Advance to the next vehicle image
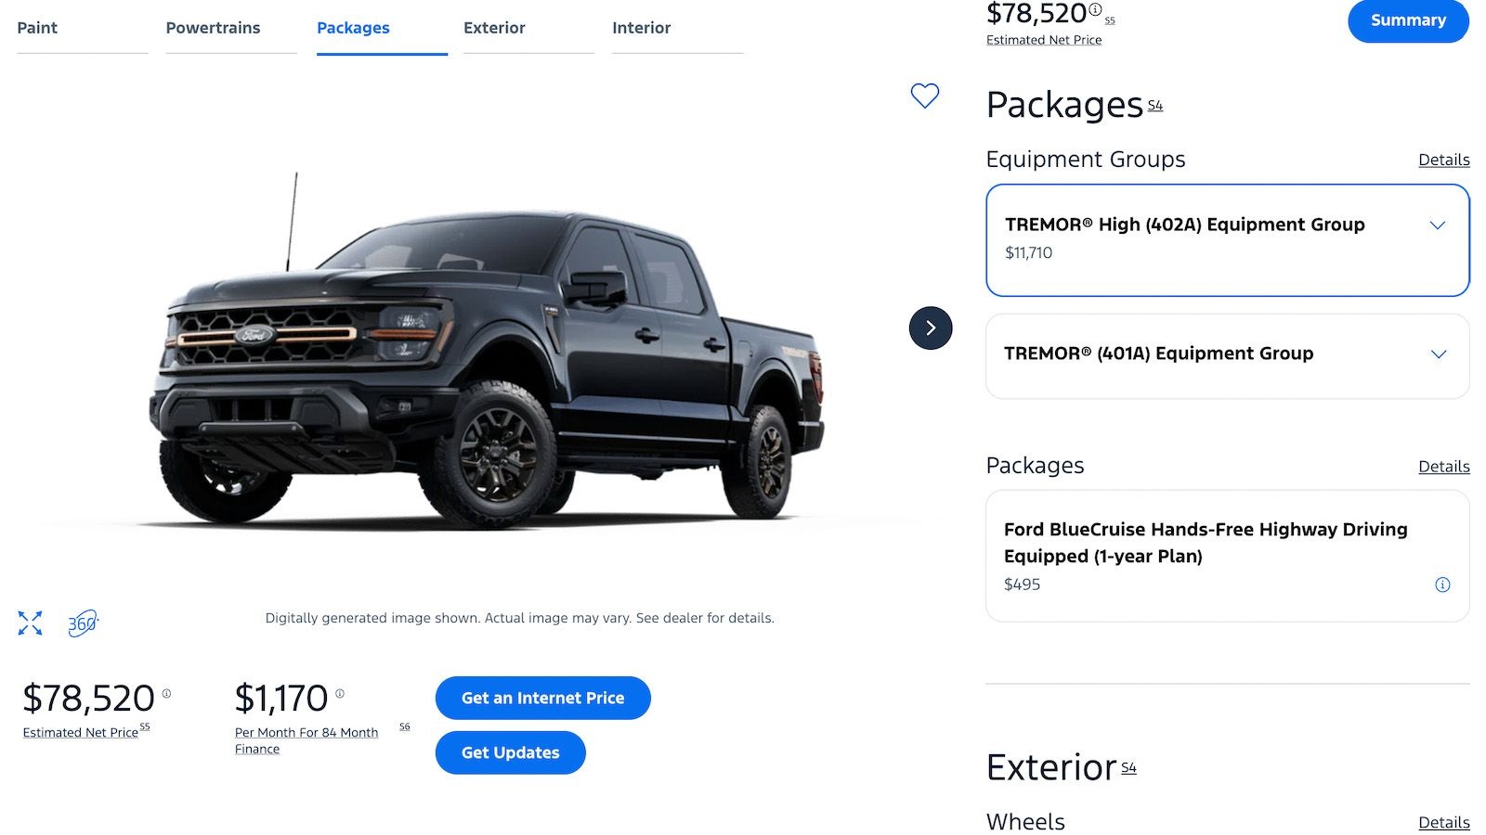Viewport: 1486px width, 835px height. 930,328
